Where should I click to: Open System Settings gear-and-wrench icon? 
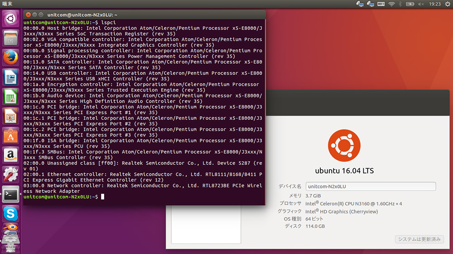tap(11, 174)
